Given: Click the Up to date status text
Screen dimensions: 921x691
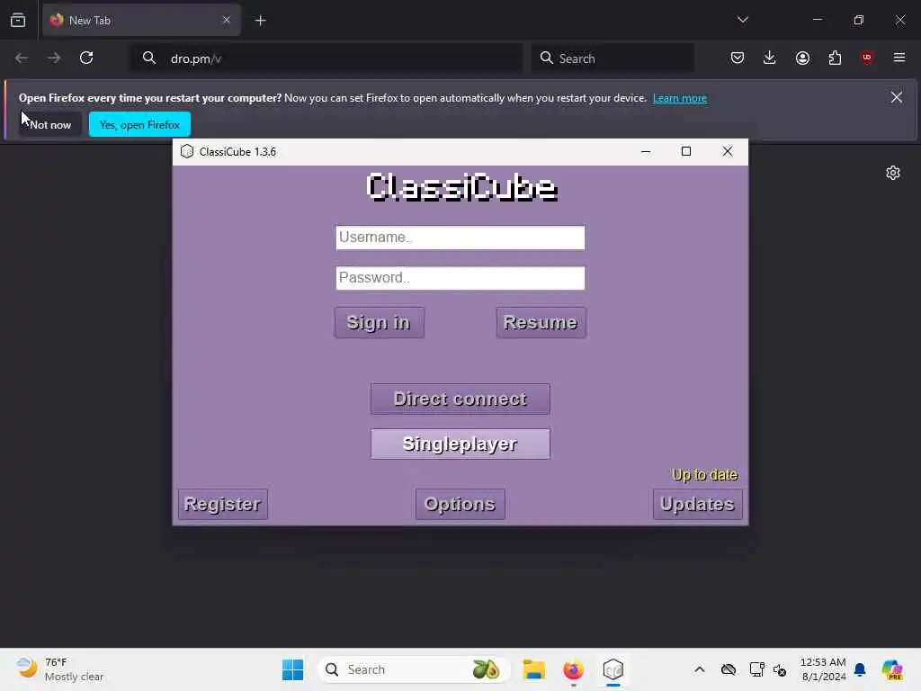Looking at the screenshot, I should [x=705, y=475].
